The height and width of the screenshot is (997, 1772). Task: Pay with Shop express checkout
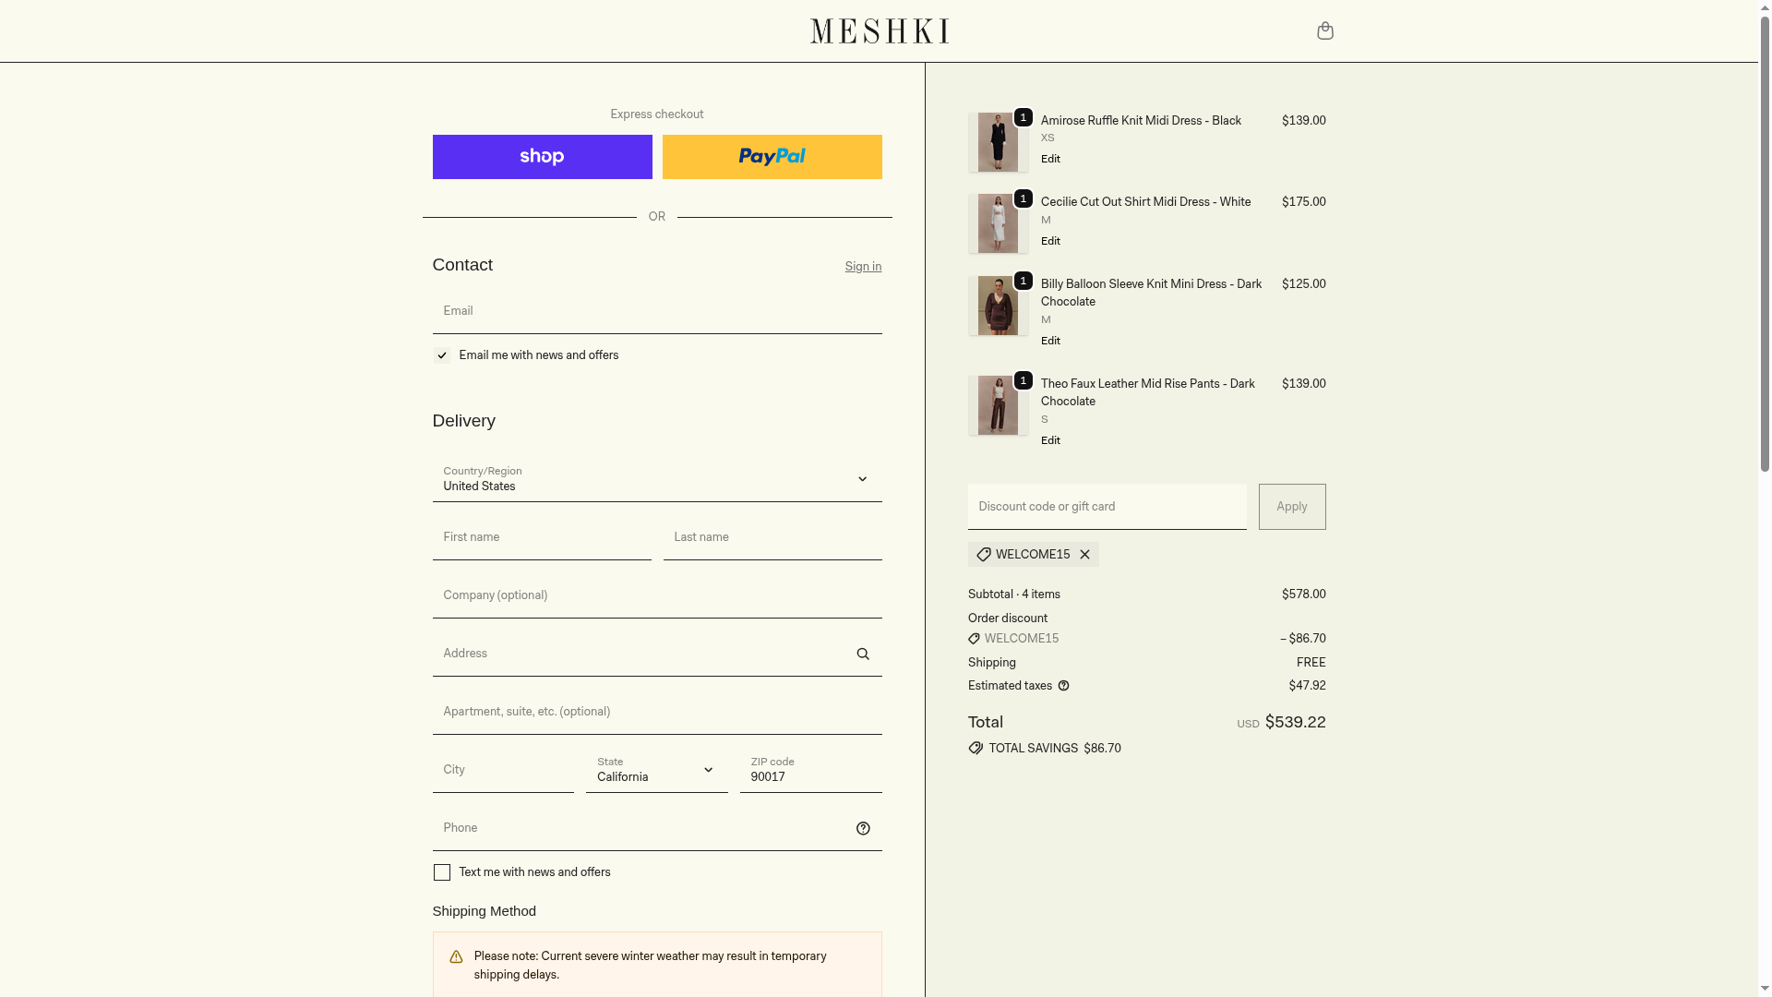coord(542,157)
